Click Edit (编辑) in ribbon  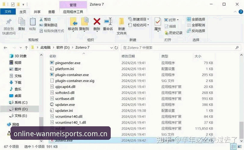[170, 26]
